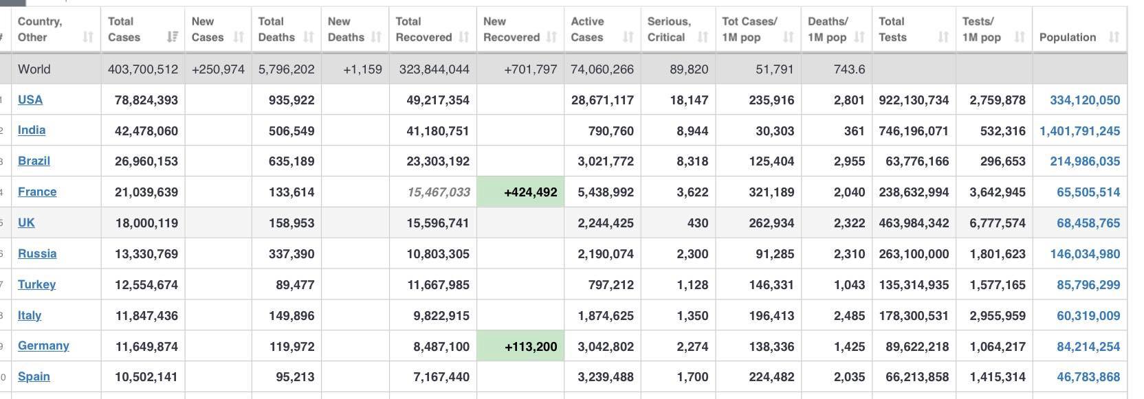Click Germany new recovered +113,200 cell
This screenshot has height=399, width=1144.
click(x=520, y=346)
